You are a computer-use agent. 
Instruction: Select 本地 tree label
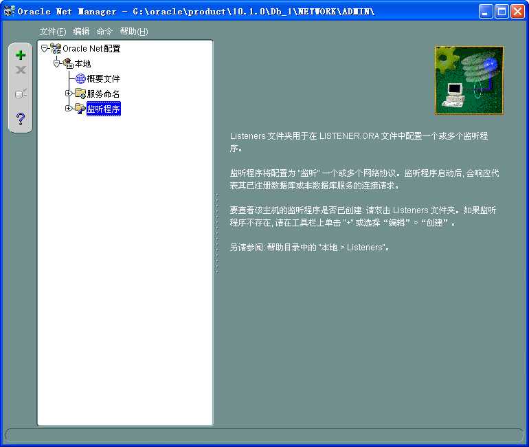82,63
